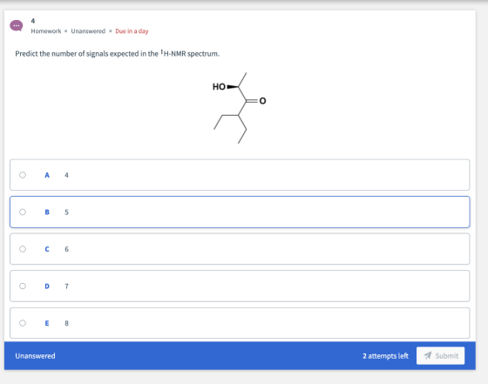Viewport: 488px width, 384px height.
Task: Click the answer value 6 in option C
Action: point(66,249)
